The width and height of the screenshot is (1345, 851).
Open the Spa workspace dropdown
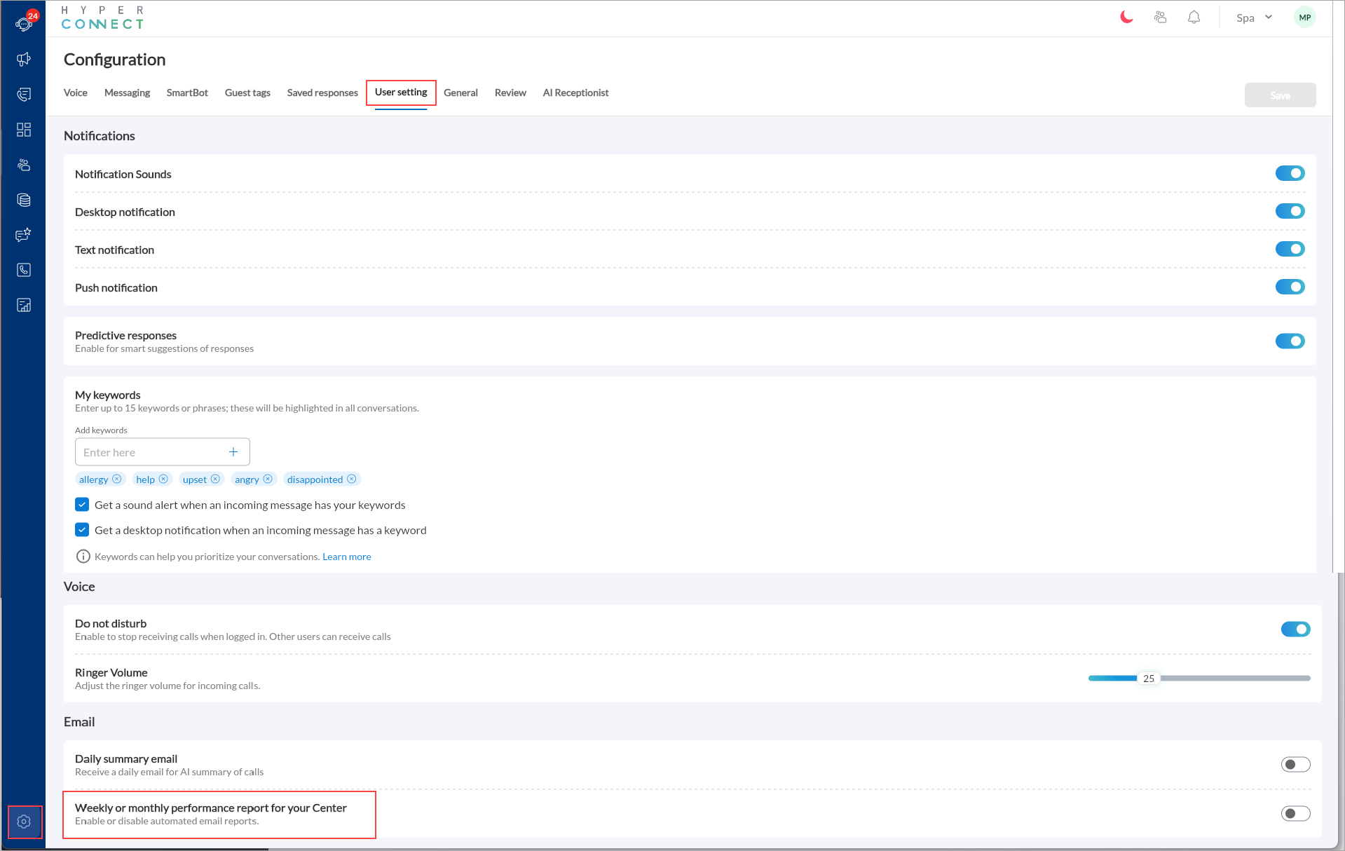[1254, 17]
